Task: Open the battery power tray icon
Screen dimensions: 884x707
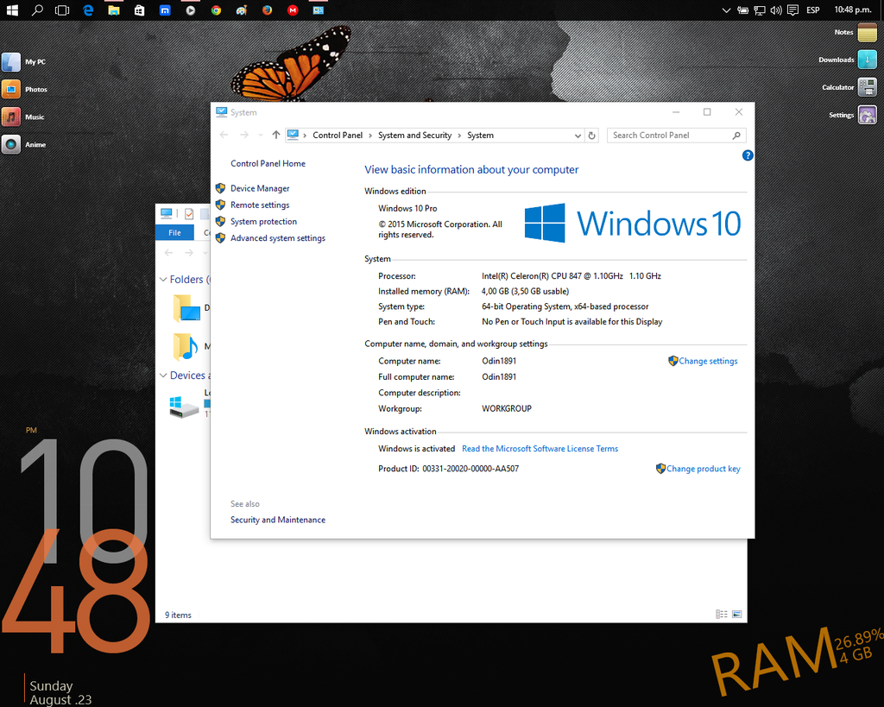Action: point(743,10)
